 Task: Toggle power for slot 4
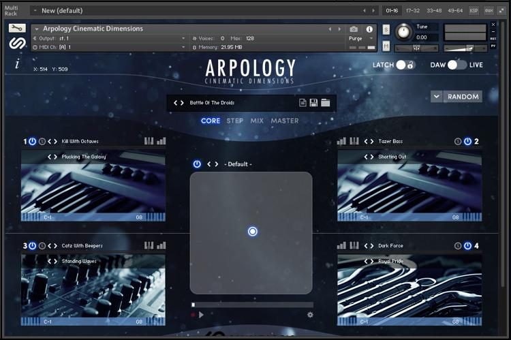467,246
